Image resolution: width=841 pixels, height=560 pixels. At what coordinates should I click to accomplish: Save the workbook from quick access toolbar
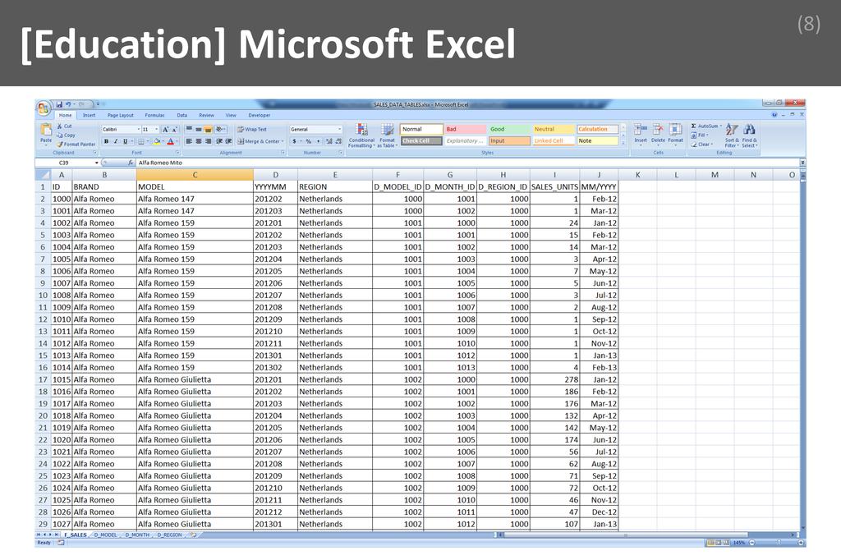click(x=59, y=104)
